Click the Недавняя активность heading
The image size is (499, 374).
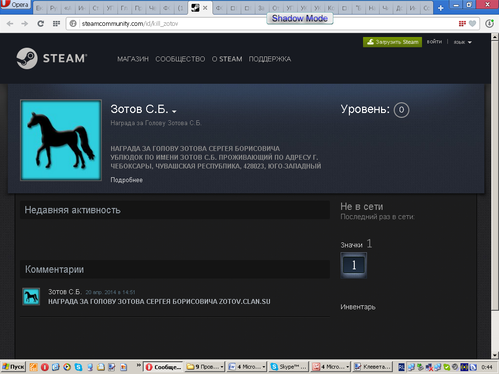coord(73,210)
